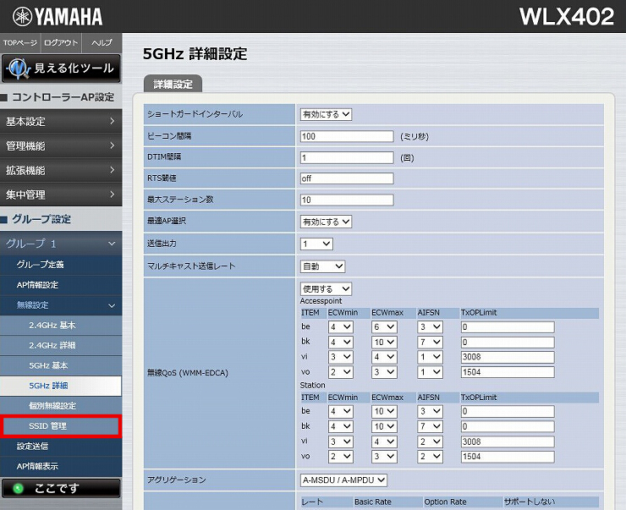The width and height of the screenshot is (626, 510).
Task: Open Accesspoint be AIFSN dropdown
Action: (x=430, y=327)
